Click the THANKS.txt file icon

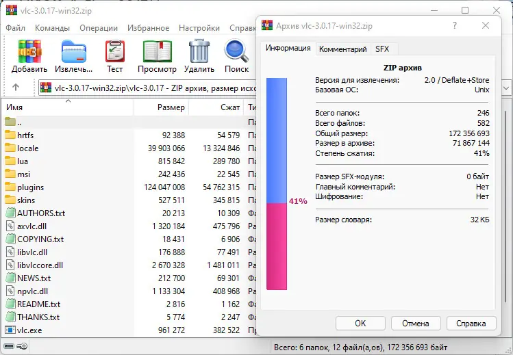(10, 317)
